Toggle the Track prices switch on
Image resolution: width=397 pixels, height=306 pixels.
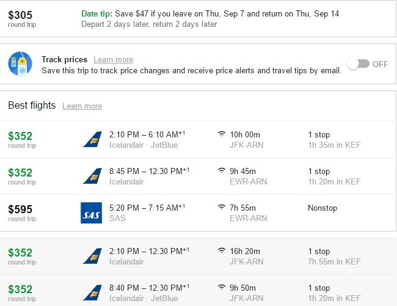[x=358, y=64]
